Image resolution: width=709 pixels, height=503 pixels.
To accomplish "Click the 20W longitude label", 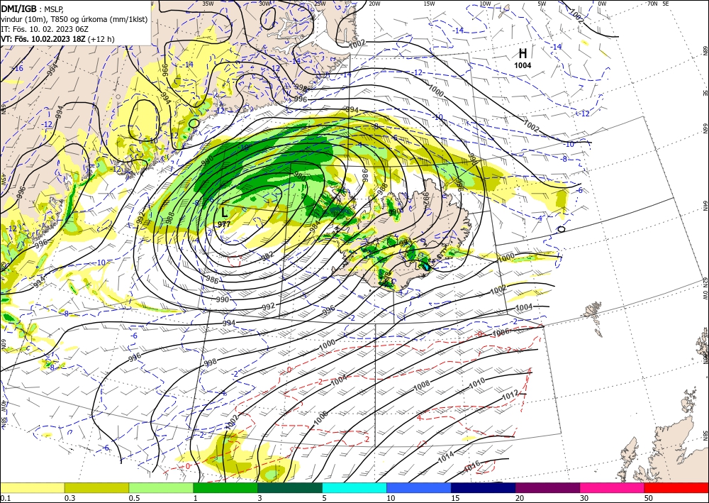I will [x=374, y=4].
